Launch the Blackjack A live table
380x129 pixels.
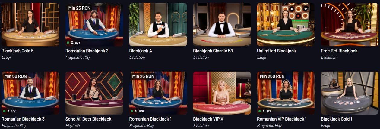coord(158,25)
